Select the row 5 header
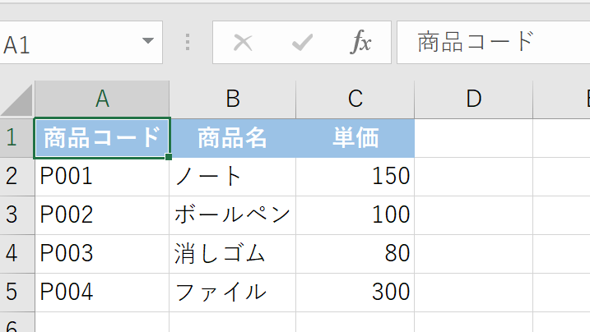This screenshot has height=332, width=590. [17, 293]
